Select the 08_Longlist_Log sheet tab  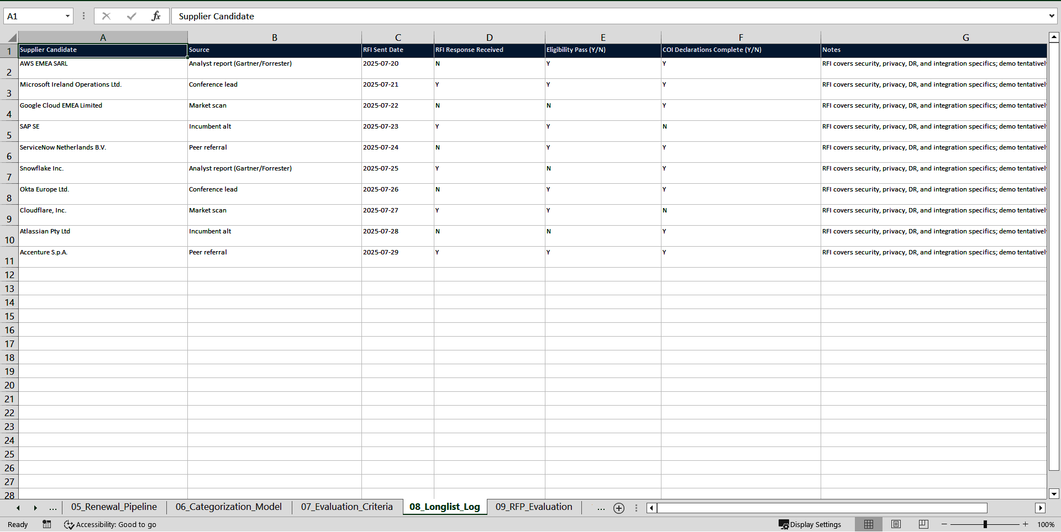[444, 507]
